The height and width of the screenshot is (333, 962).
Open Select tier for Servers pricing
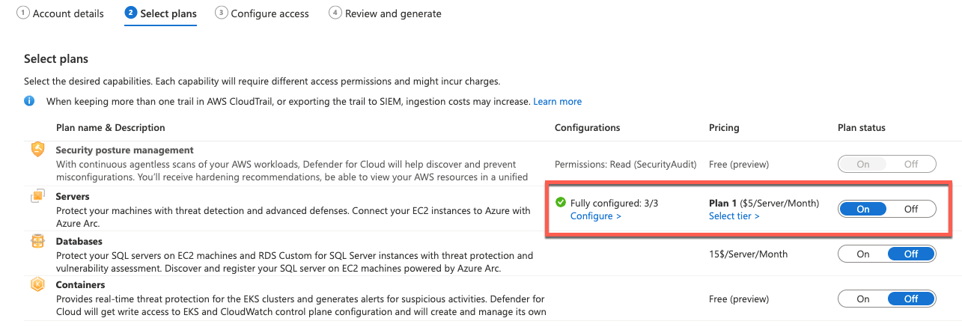[x=734, y=216]
